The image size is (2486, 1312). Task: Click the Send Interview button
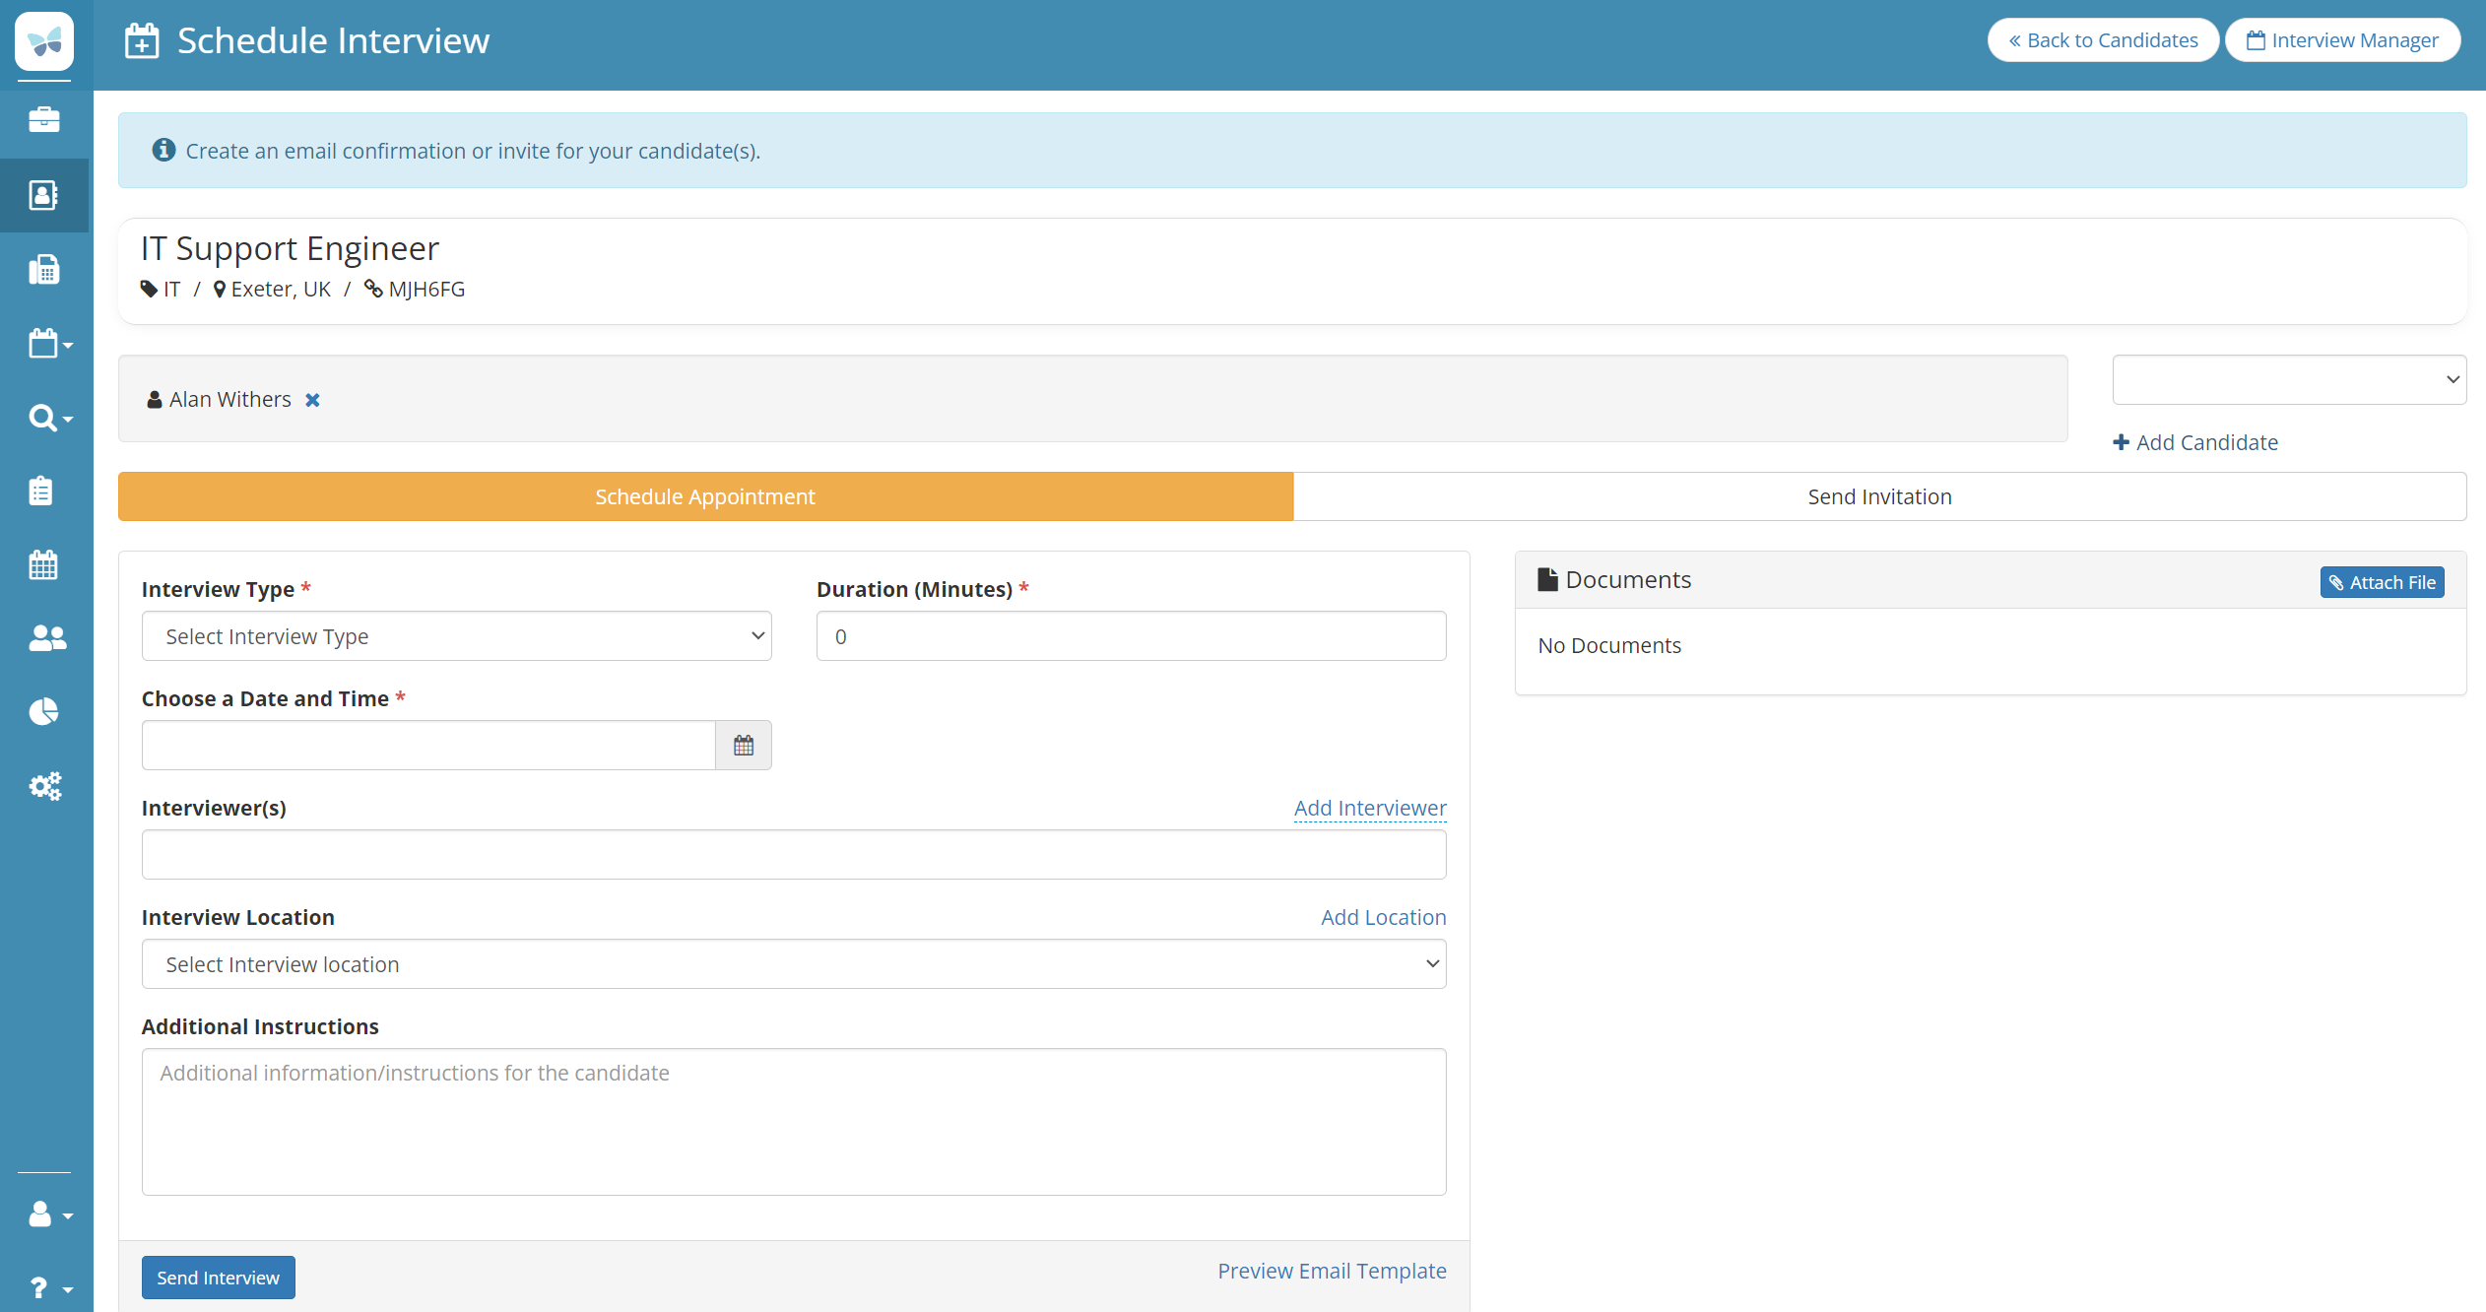tap(218, 1278)
